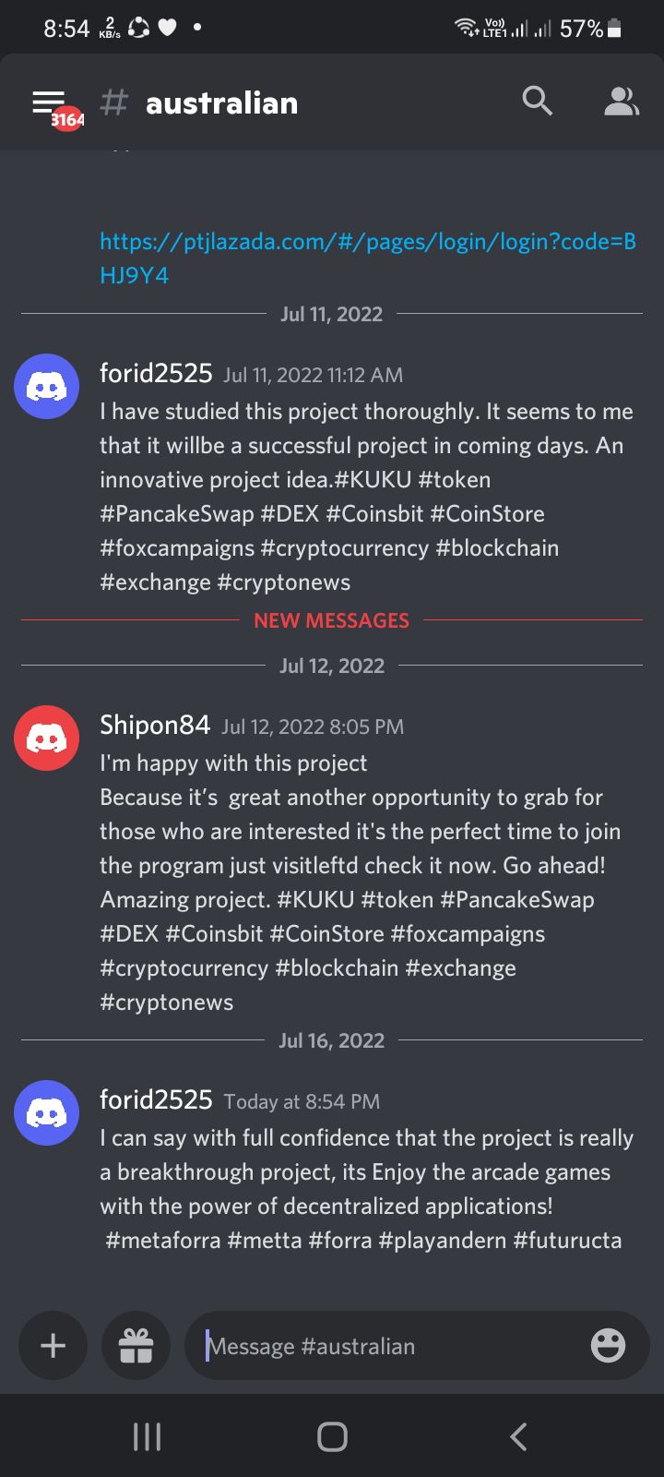Tap forid2525's avatar on Jul 11 message
Viewport: 664px width, 1477px height.
pyautogui.click(x=46, y=386)
